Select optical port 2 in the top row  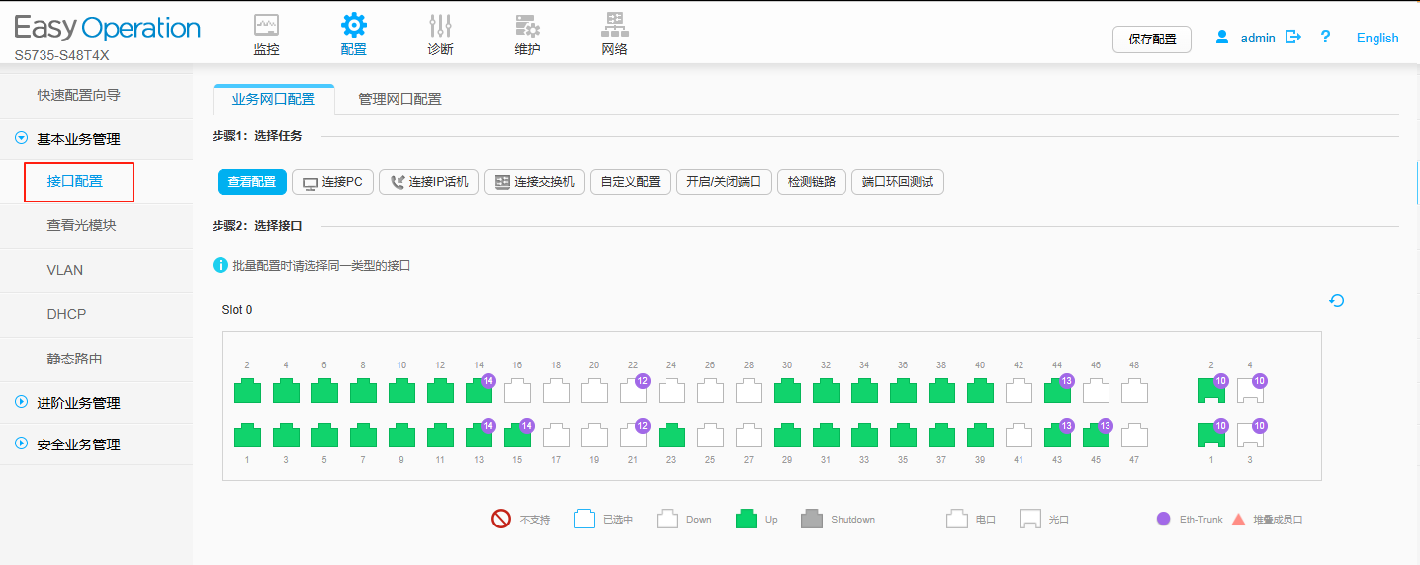[1211, 391]
